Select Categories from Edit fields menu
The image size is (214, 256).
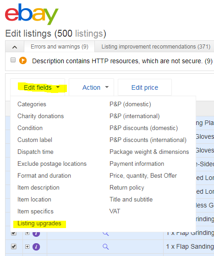[x=32, y=104]
